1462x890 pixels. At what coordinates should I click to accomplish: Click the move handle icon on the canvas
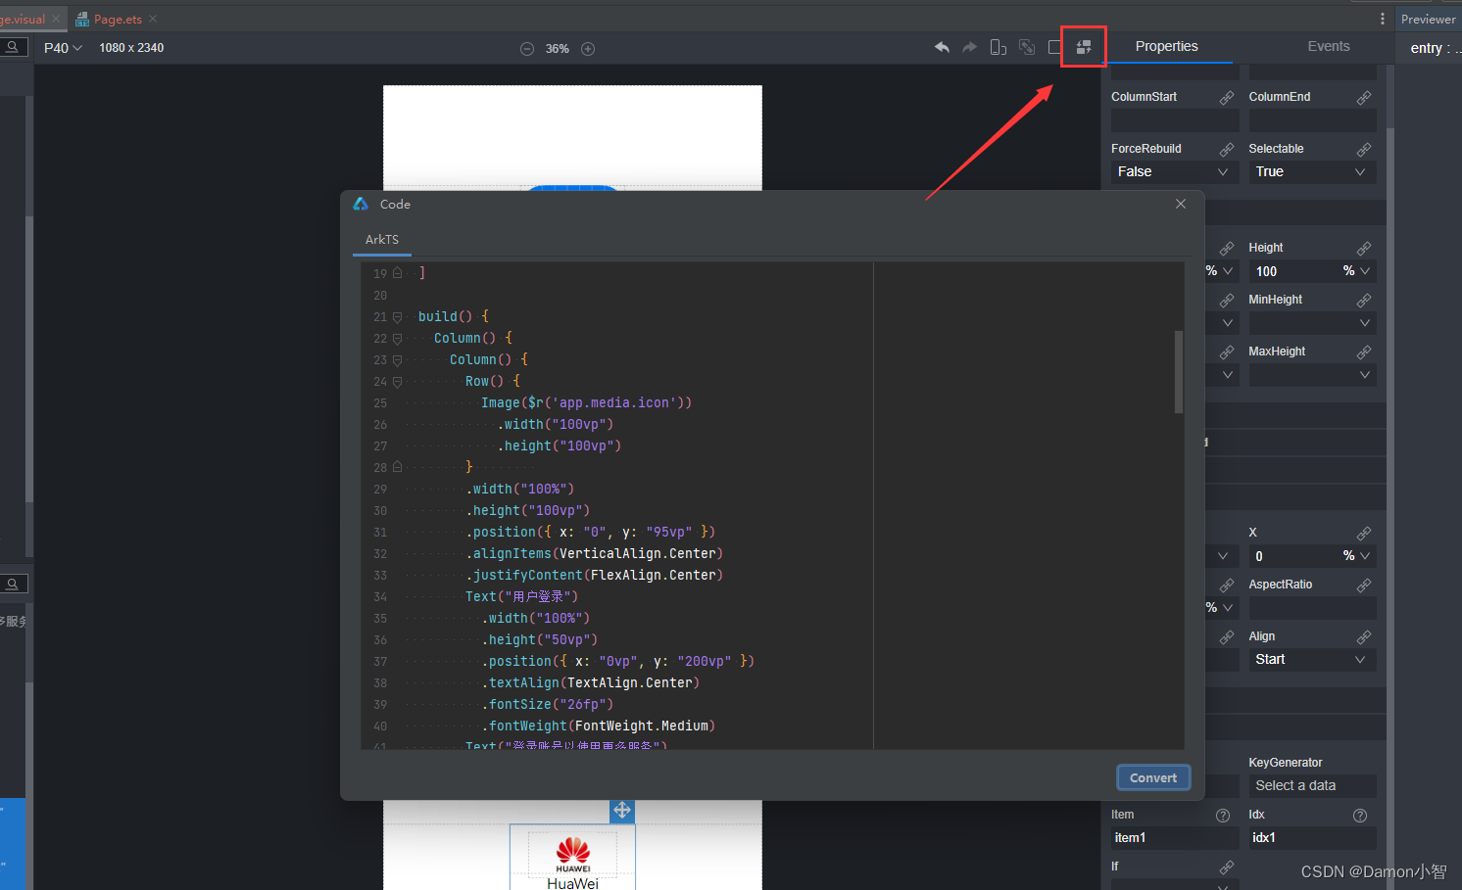pos(622,811)
